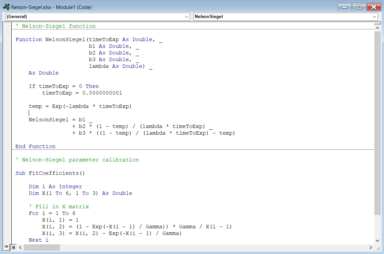384x254 pixels.
Task: Open the (General) object dropdown
Action: click(186, 17)
